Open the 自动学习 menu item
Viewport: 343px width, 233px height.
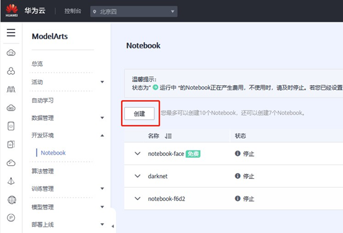[42, 101]
